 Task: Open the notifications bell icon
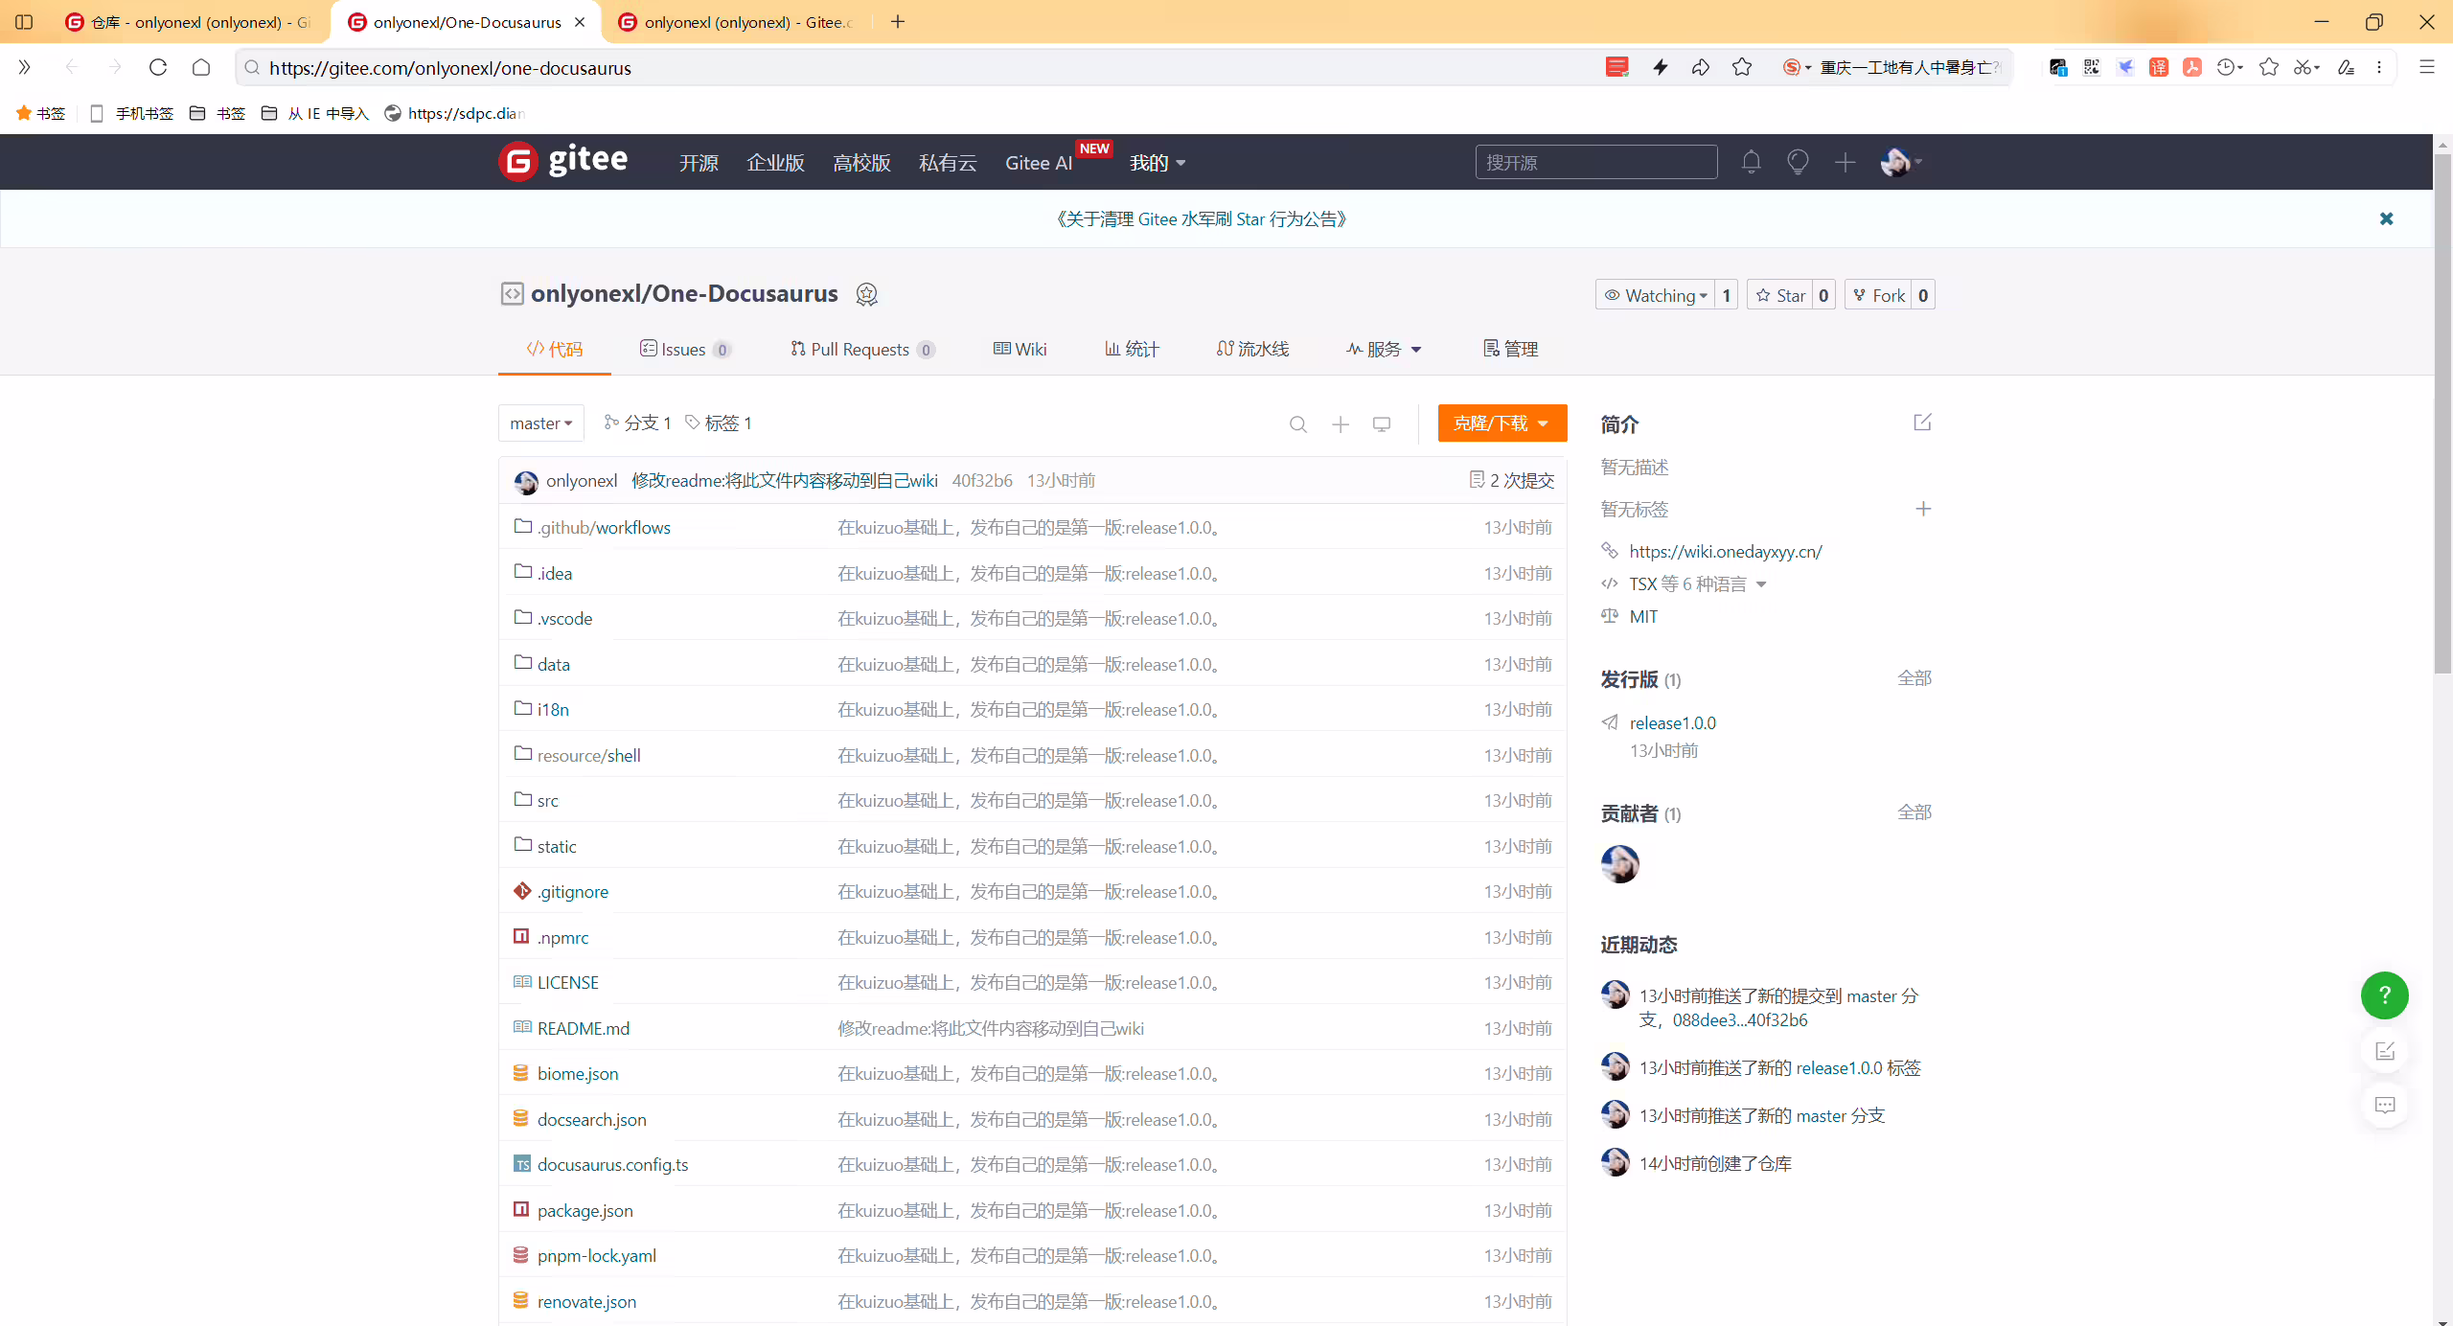click(x=1751, y=162)
